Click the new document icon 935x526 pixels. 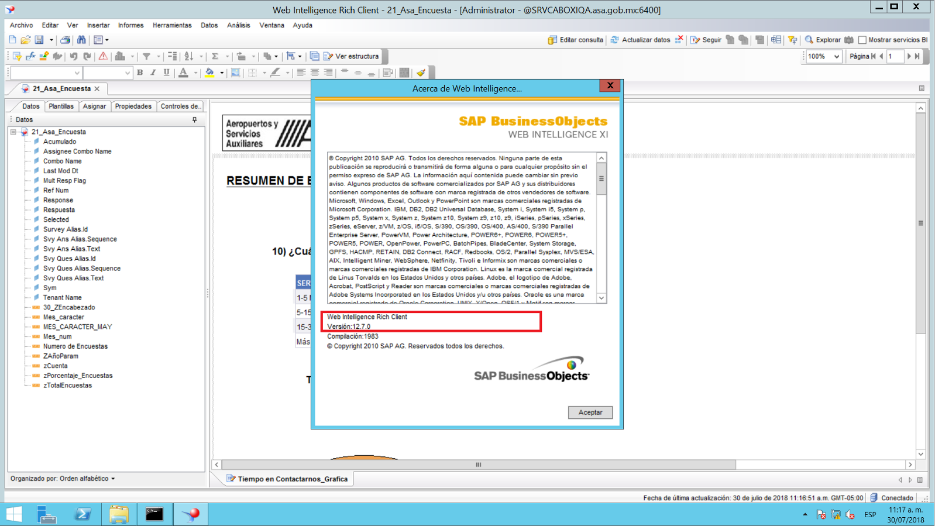tap(12, 40)
